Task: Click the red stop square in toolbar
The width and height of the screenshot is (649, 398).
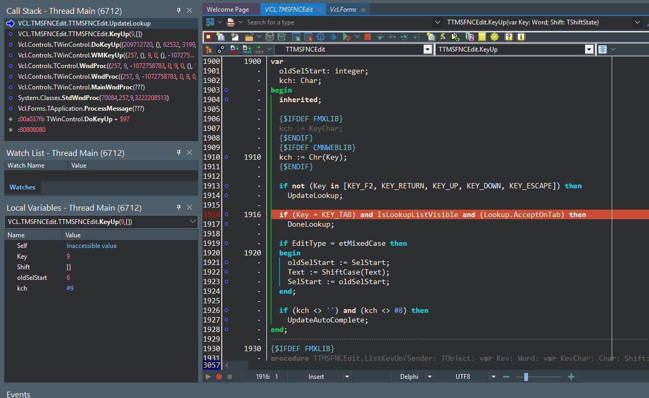Action: 368,37
